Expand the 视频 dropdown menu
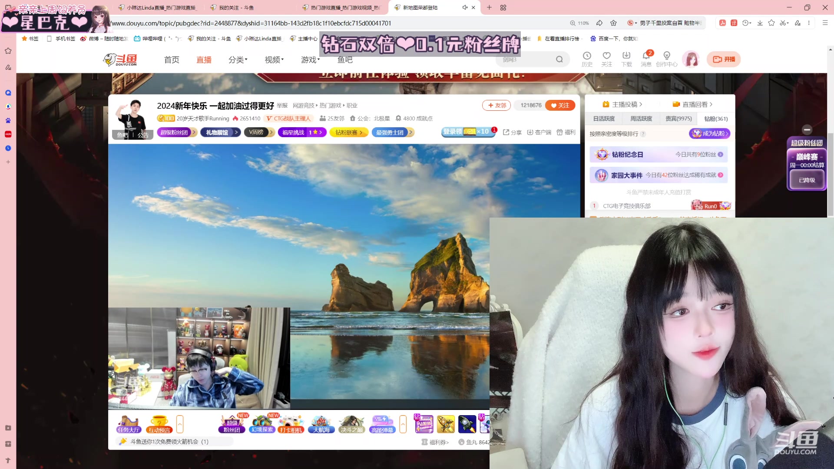Screen dimensions: 834x469 coord(274,59)
